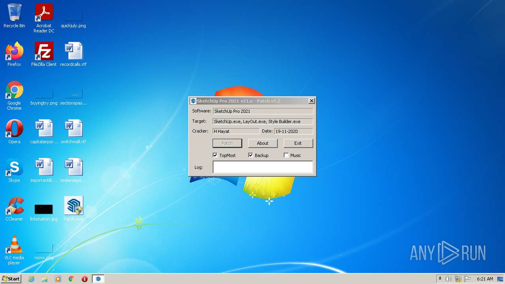Launch FileZilla Client shortcut
The height and width of the screenshot is (284, 505).
click(44, 54)
